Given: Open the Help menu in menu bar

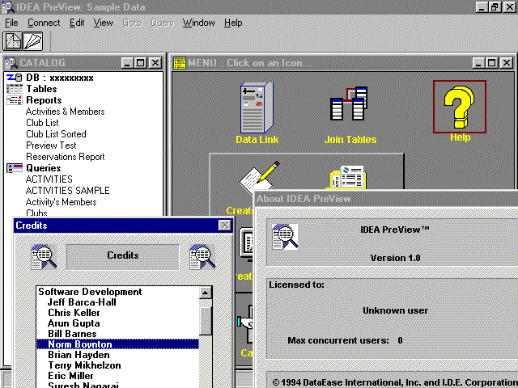Looking at the screenshot, I should [233, 23].
